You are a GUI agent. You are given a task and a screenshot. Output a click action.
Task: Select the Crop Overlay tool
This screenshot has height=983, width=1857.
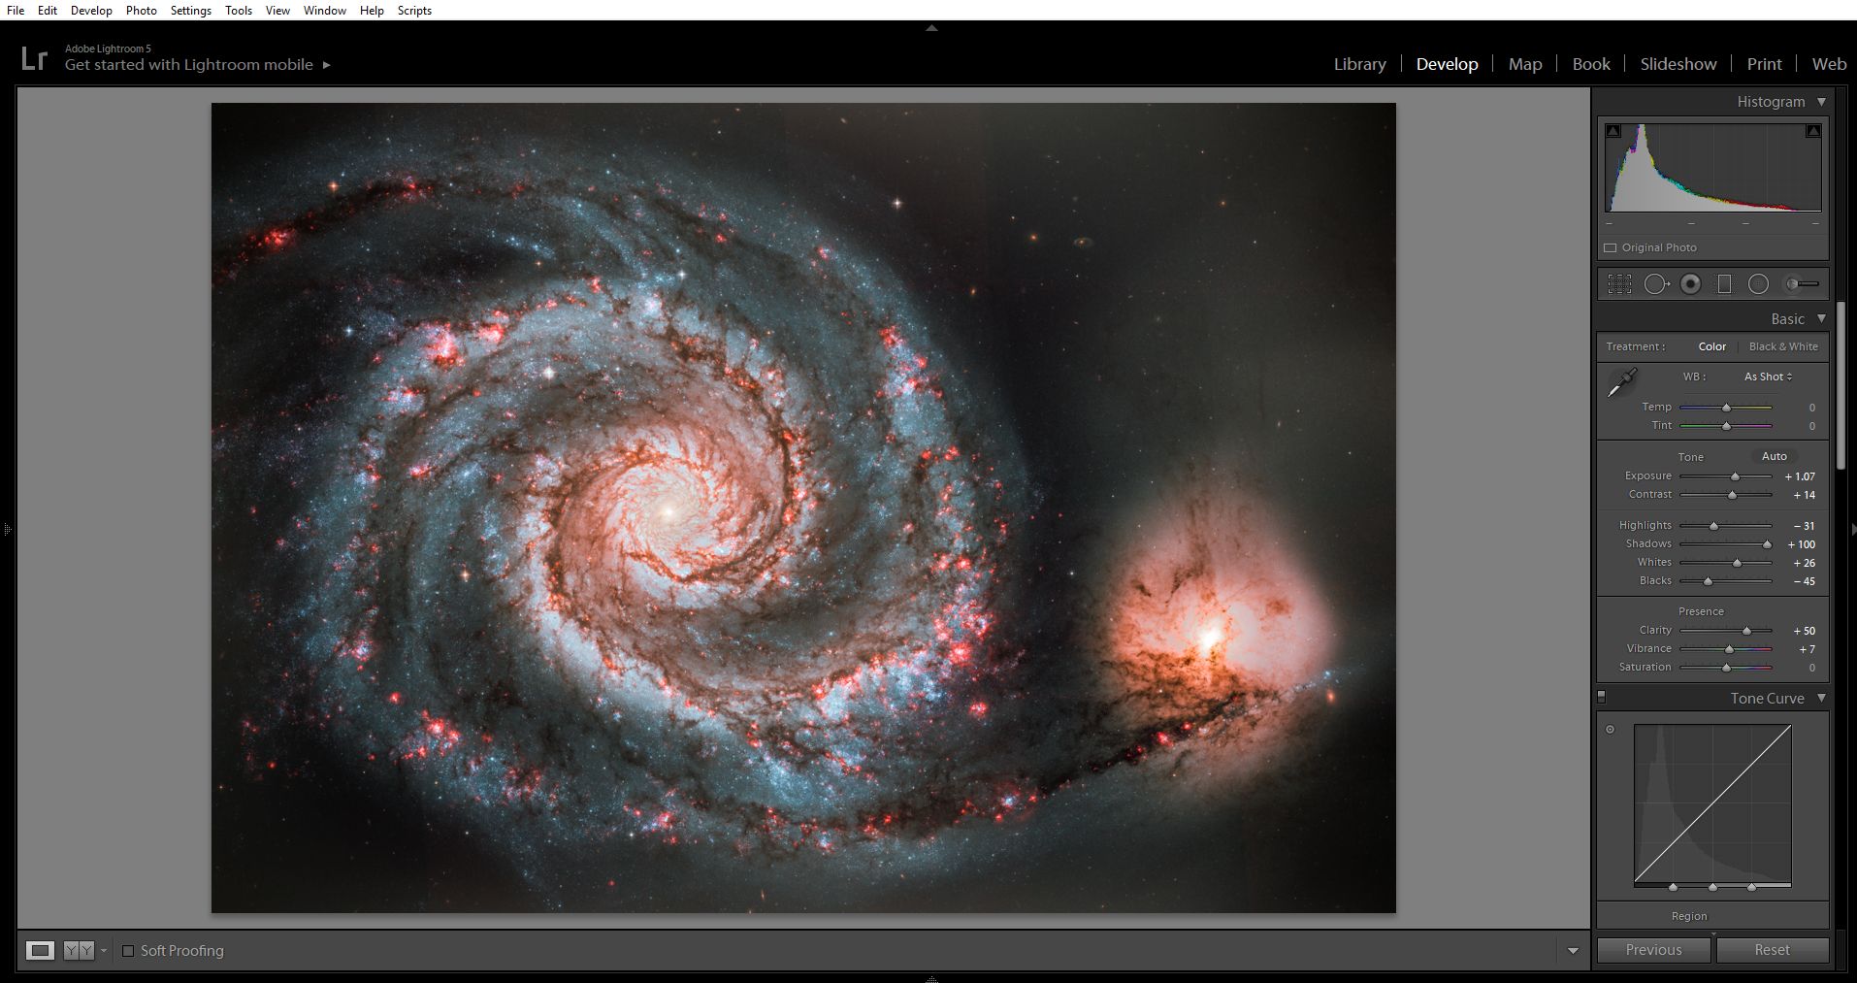point(1619,284)
